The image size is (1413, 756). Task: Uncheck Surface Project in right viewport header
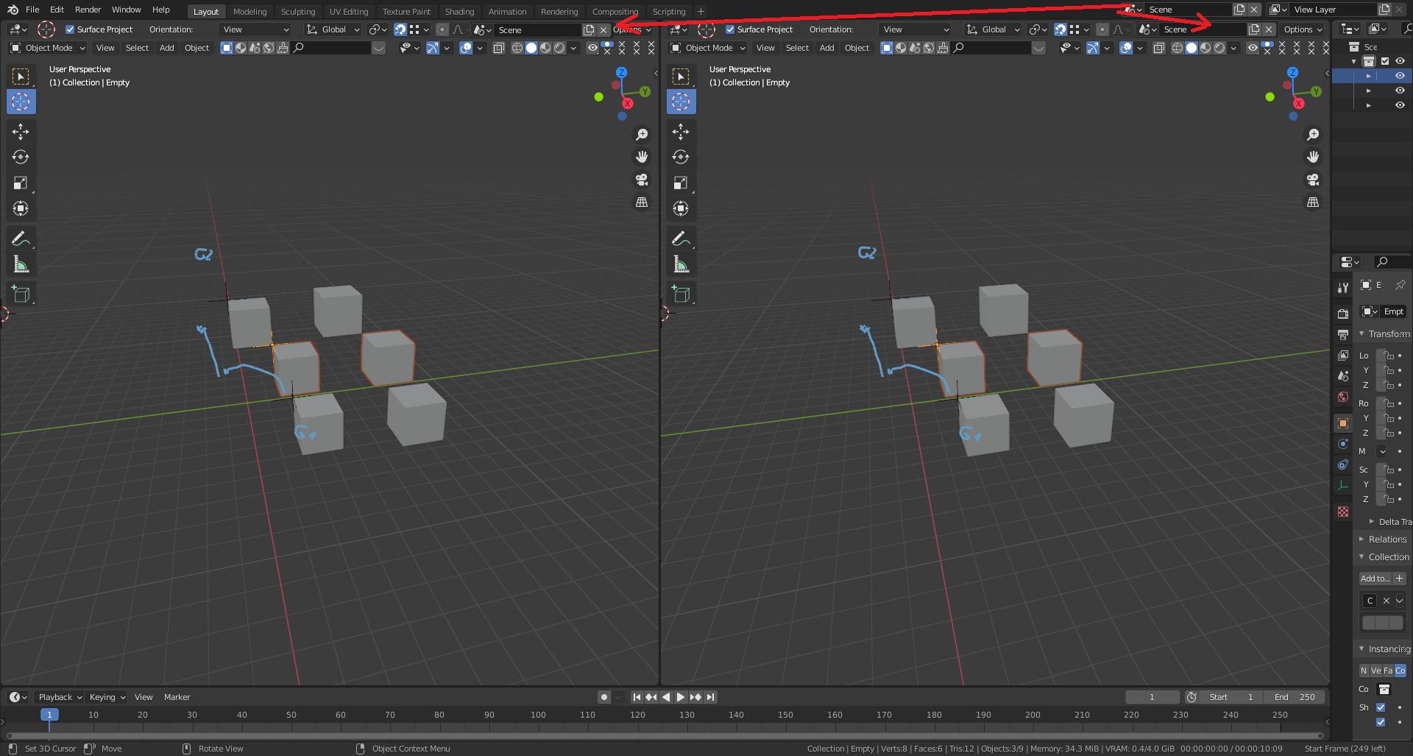click(730, 29)
